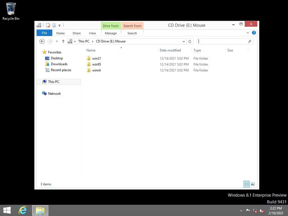Switch to Large icons view in status bar
Screen dimensions: 288x216
pyautogui.click(x=253, y=184)
